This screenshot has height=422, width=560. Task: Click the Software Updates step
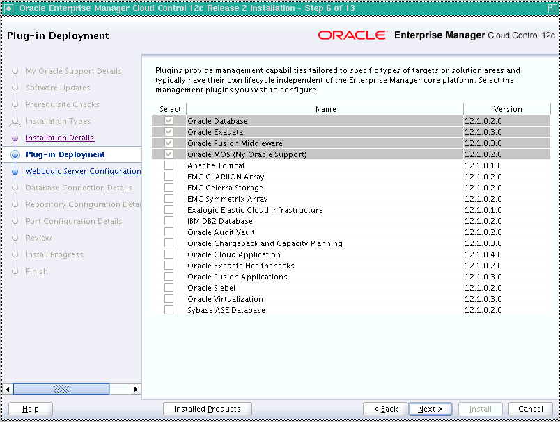tap(58, 88)
